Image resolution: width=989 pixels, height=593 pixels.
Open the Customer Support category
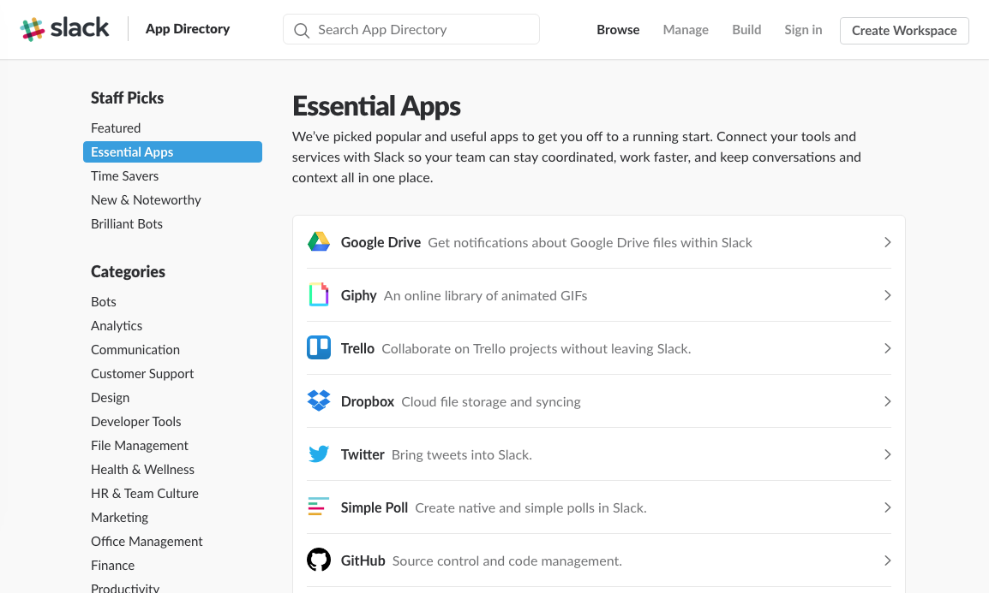pos(142,373)
